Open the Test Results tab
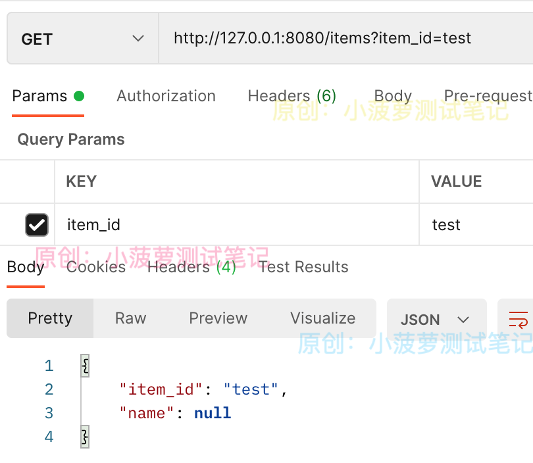Image resolution: width=533 pixels, height=463 pixels. click(x=303, y=267)
